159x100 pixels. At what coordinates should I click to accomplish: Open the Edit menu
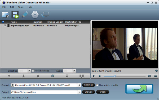click(x=12, y=7)
